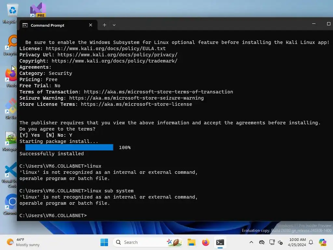
Task: Click the network display tray icon
Action: [x=272, y=242]
